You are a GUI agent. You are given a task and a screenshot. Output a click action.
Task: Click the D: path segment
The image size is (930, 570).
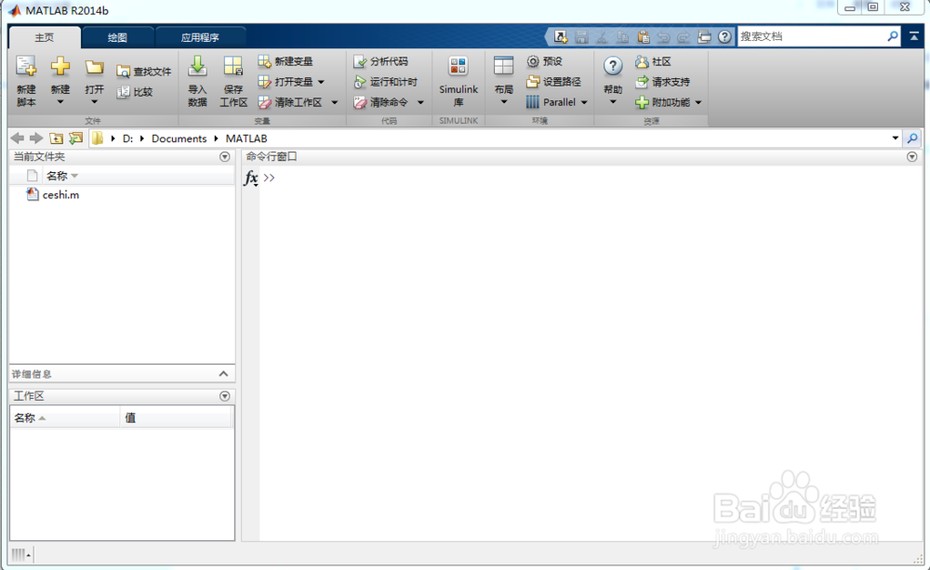click(127, 139)
